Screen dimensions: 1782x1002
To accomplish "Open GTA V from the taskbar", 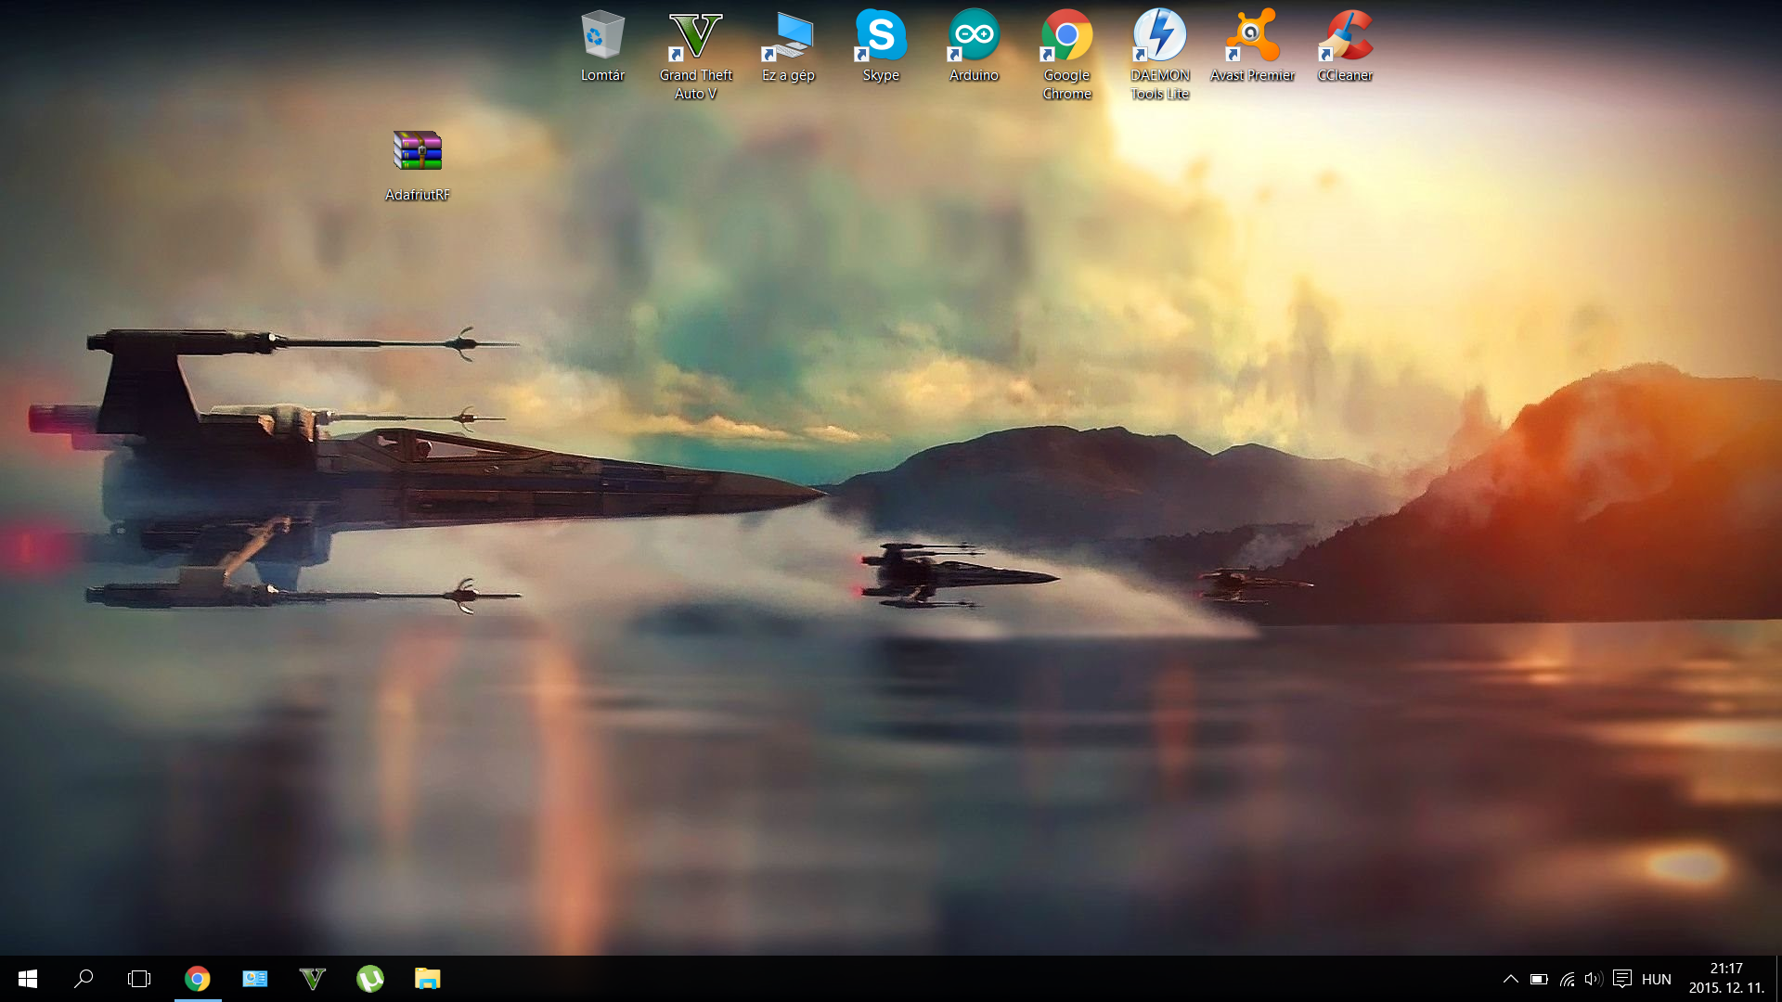I will click(x=313, y=979).
